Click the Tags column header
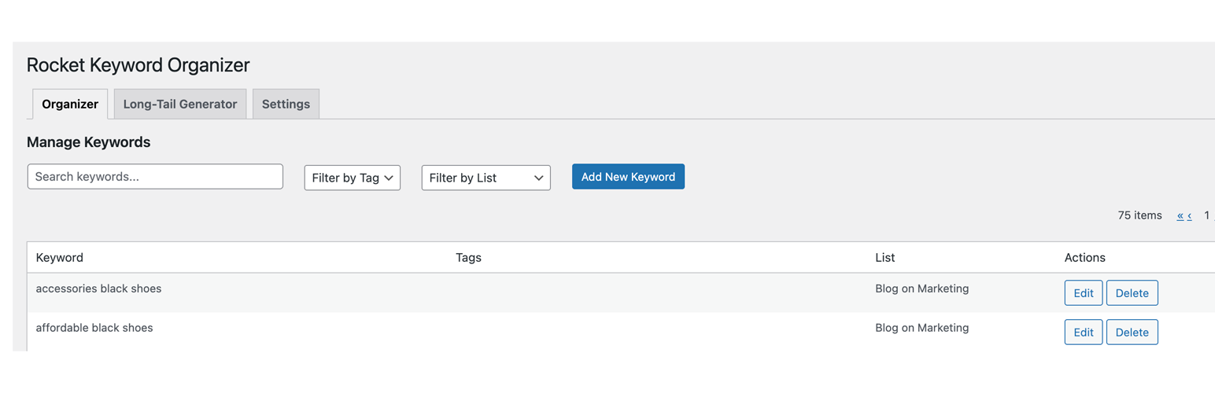 pyautogui.click(x=468, y=258)
